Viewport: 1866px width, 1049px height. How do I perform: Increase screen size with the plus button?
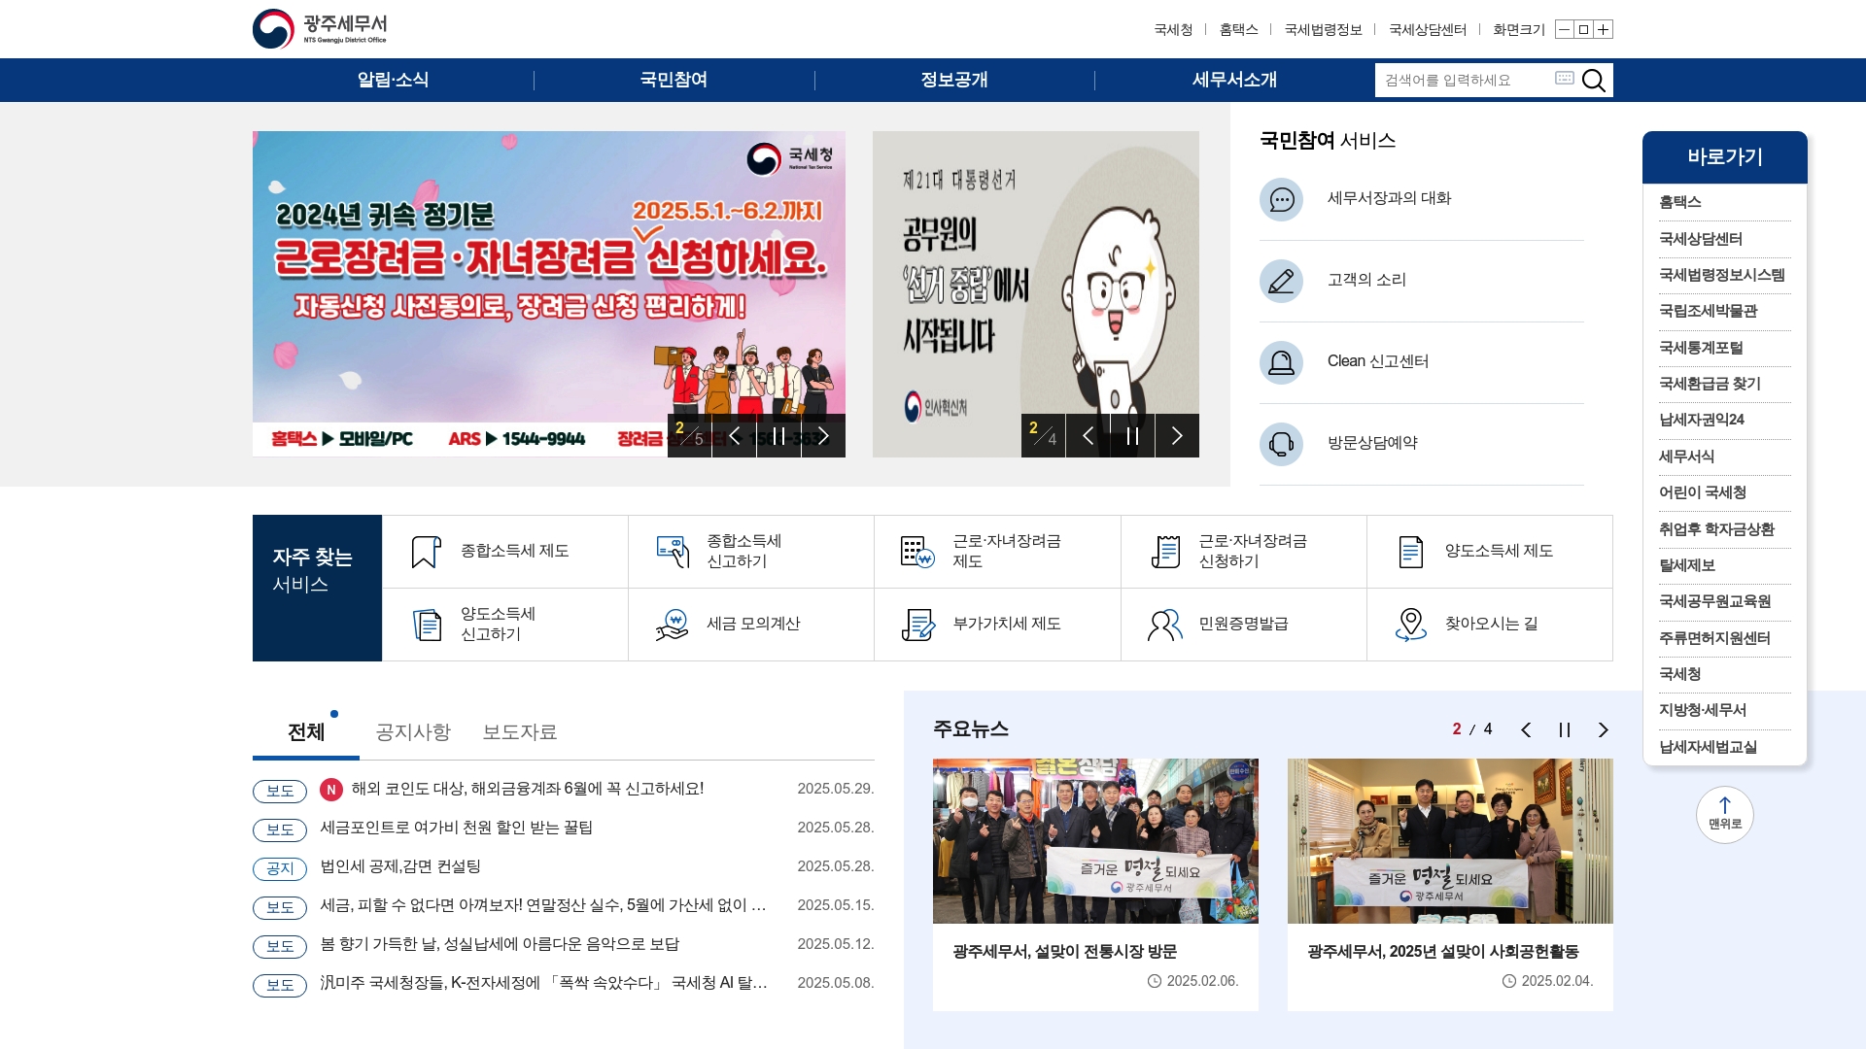coord(1604,29)
